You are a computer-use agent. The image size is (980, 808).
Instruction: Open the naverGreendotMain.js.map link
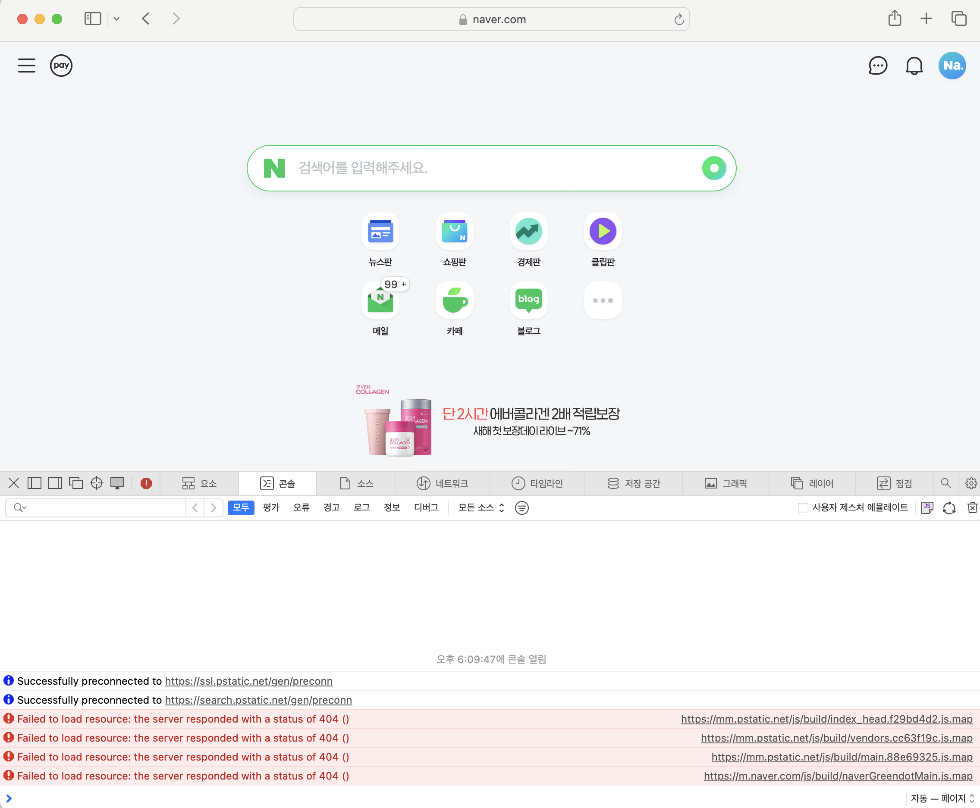pyautogui.click(x=838, y=776)
